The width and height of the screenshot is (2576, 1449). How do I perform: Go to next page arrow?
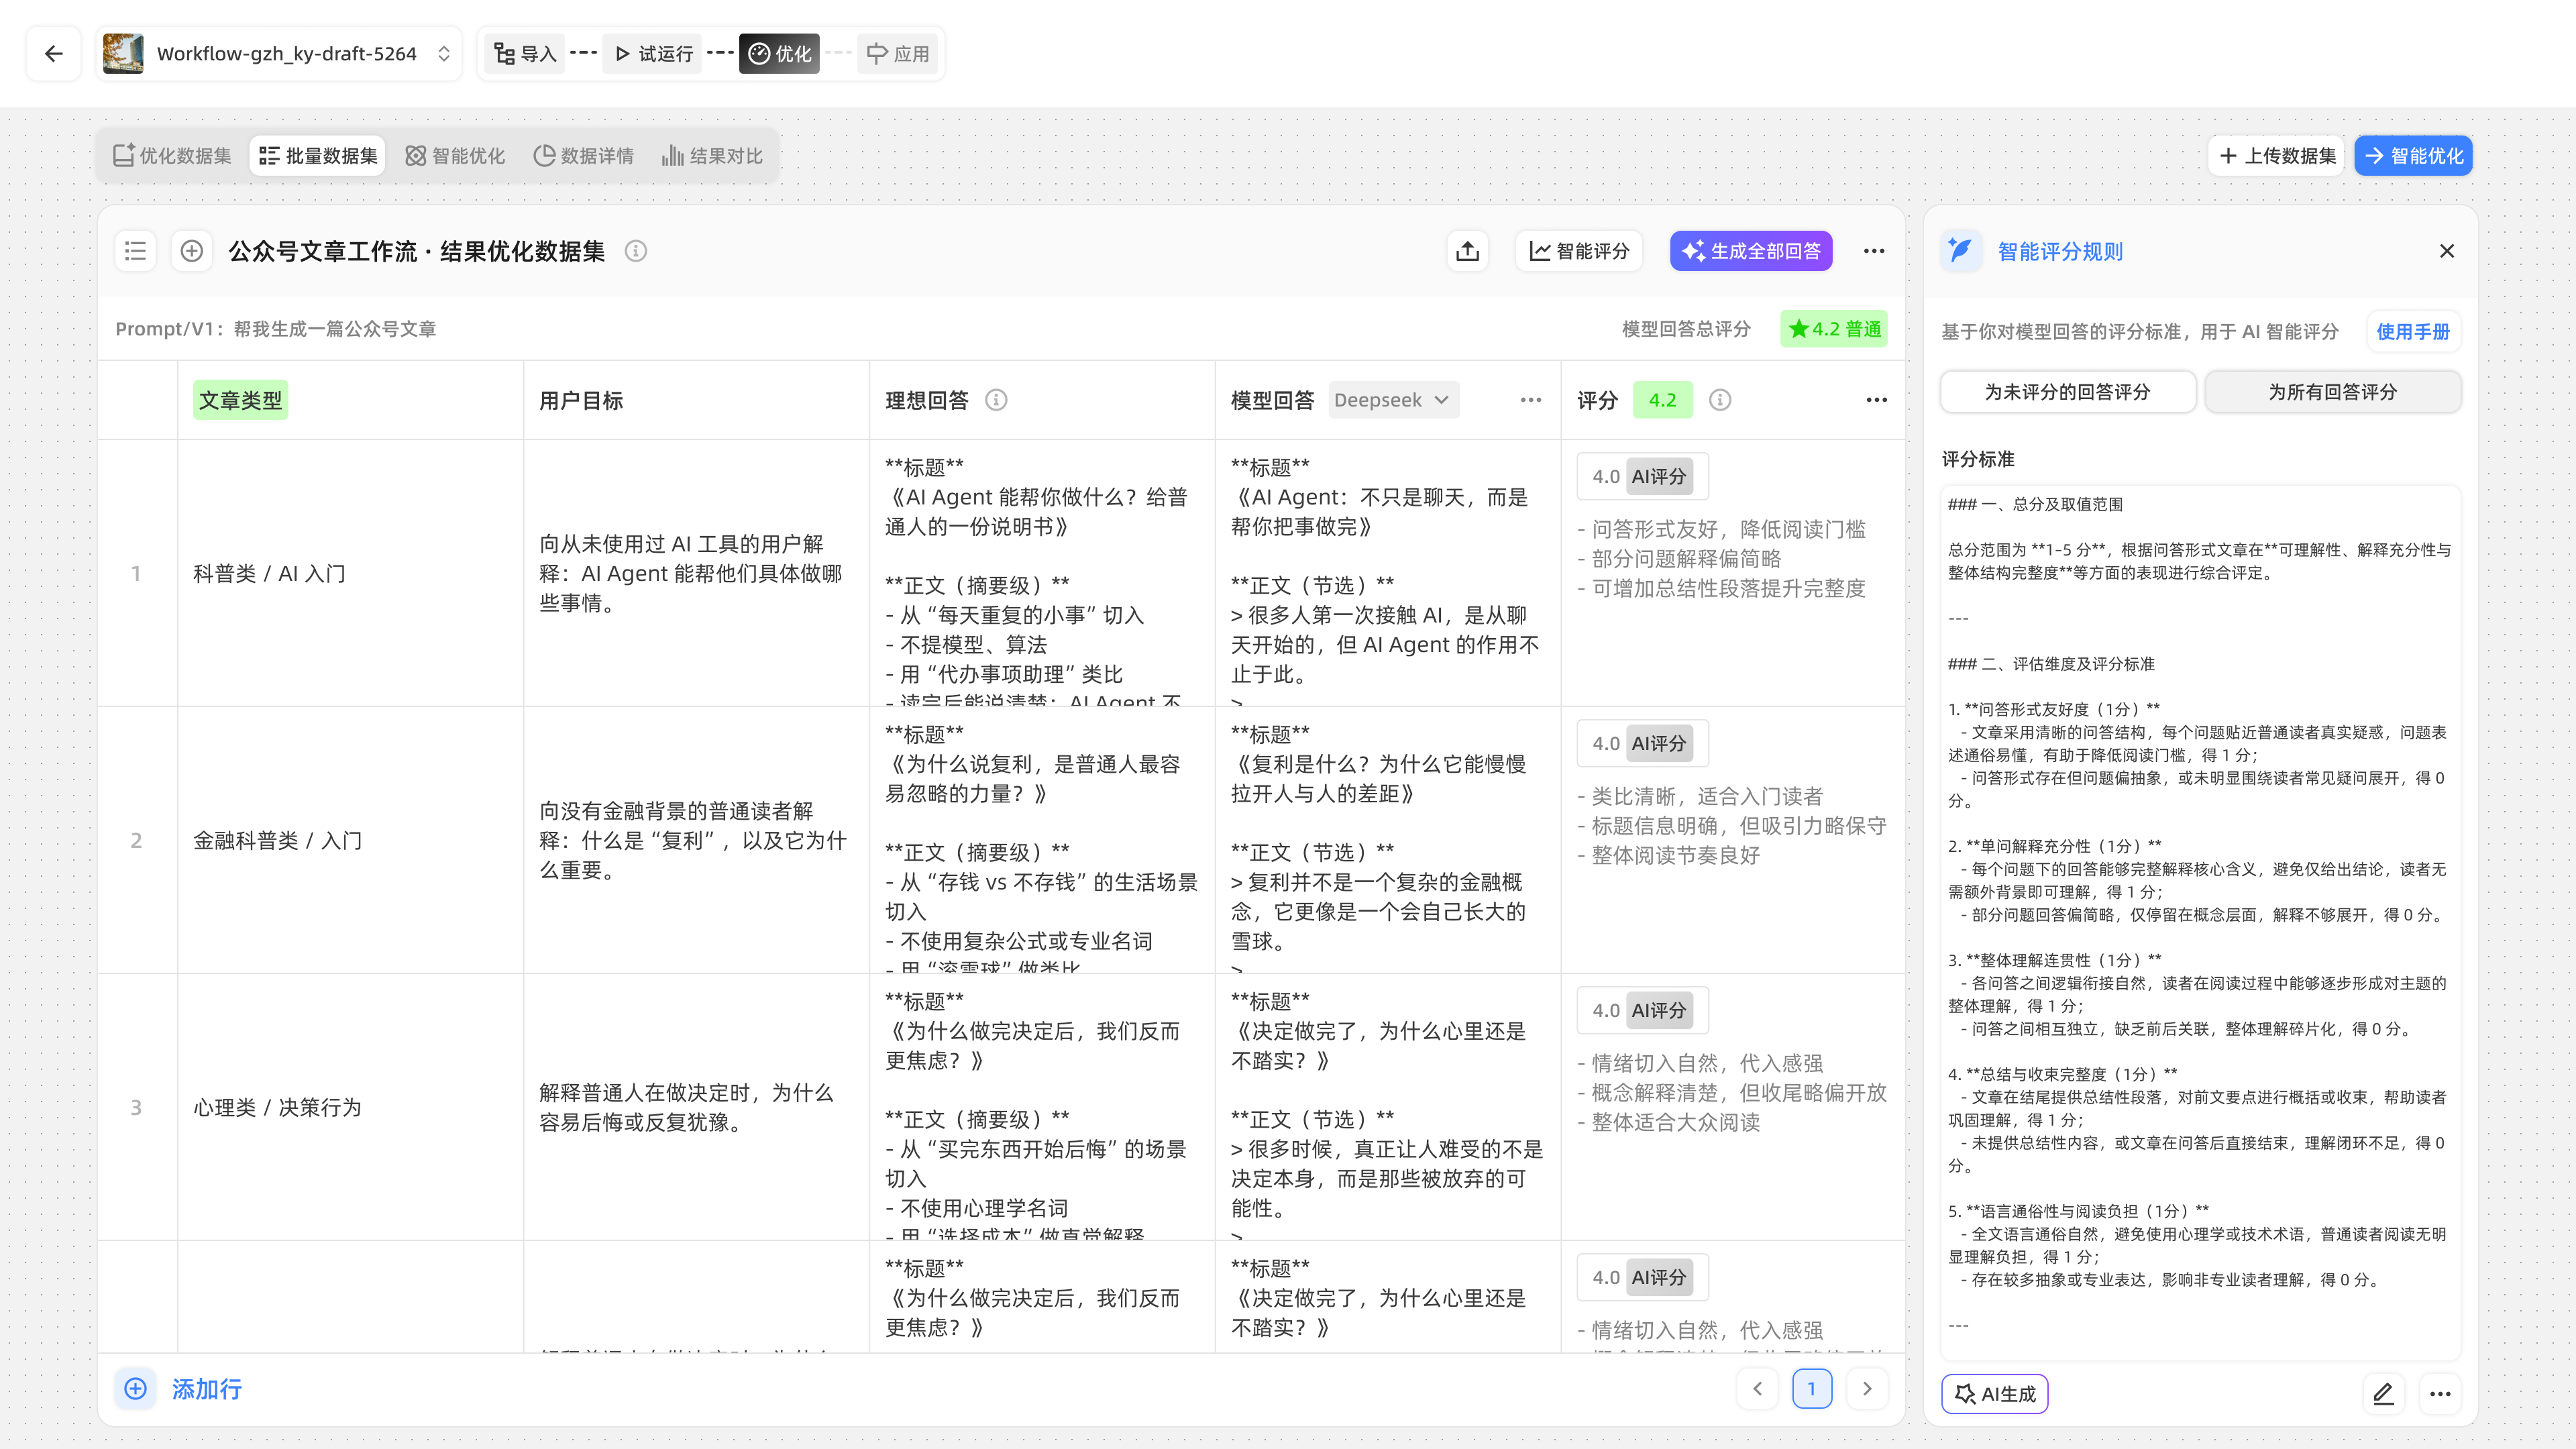[1866, 1388]
